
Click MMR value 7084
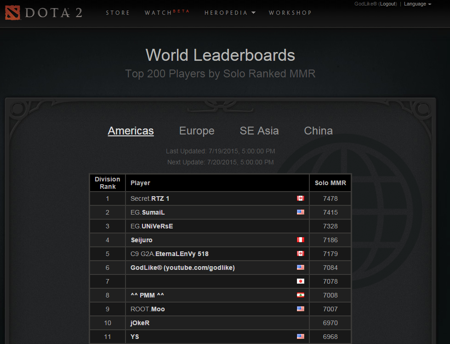(x=330, y=268)
